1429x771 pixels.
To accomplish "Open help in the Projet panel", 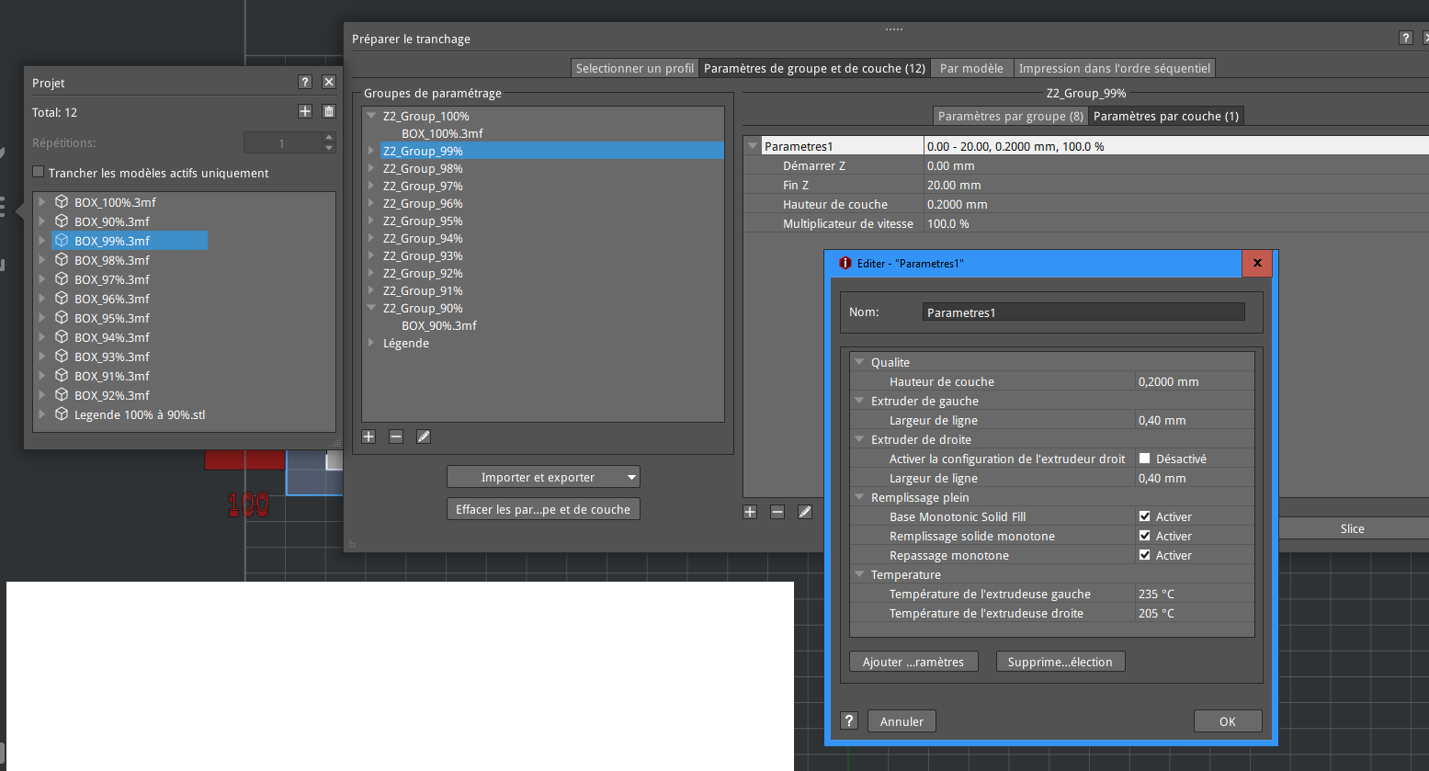I will (305, 82).
